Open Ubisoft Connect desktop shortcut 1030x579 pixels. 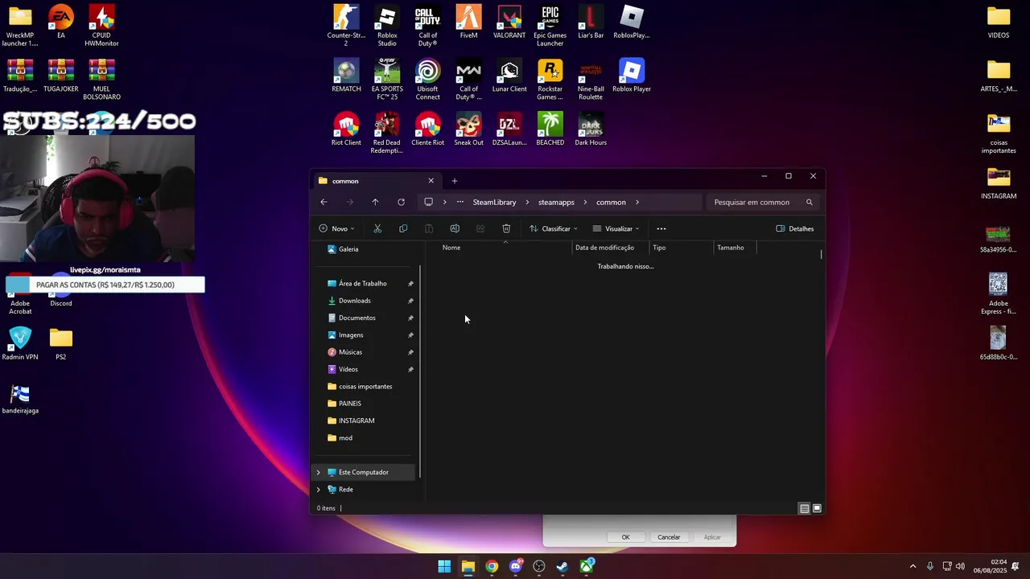point(427,79)
